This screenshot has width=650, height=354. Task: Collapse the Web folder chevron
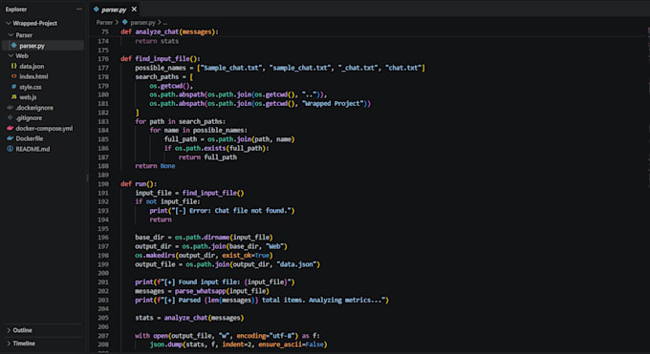(x=11, y=55)
